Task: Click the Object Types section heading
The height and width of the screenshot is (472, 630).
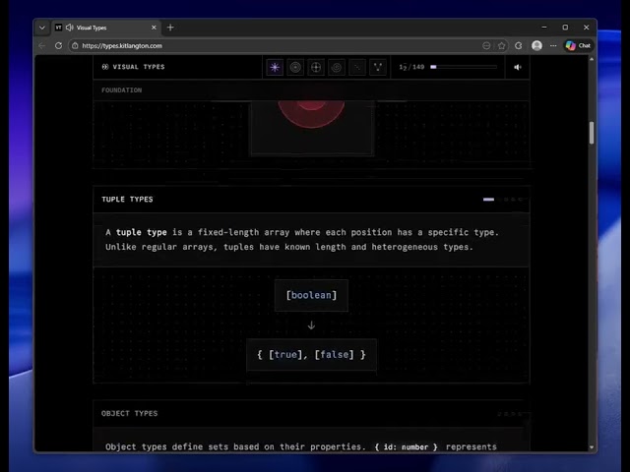Action: [x=129, y=413]
